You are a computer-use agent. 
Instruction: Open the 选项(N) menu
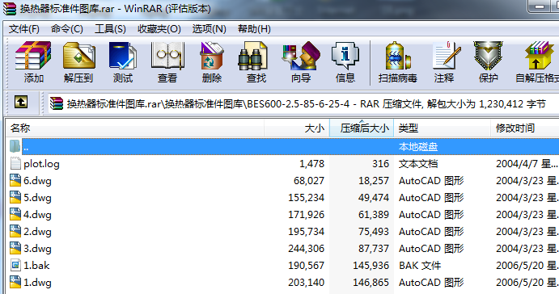tap(210, 29)
